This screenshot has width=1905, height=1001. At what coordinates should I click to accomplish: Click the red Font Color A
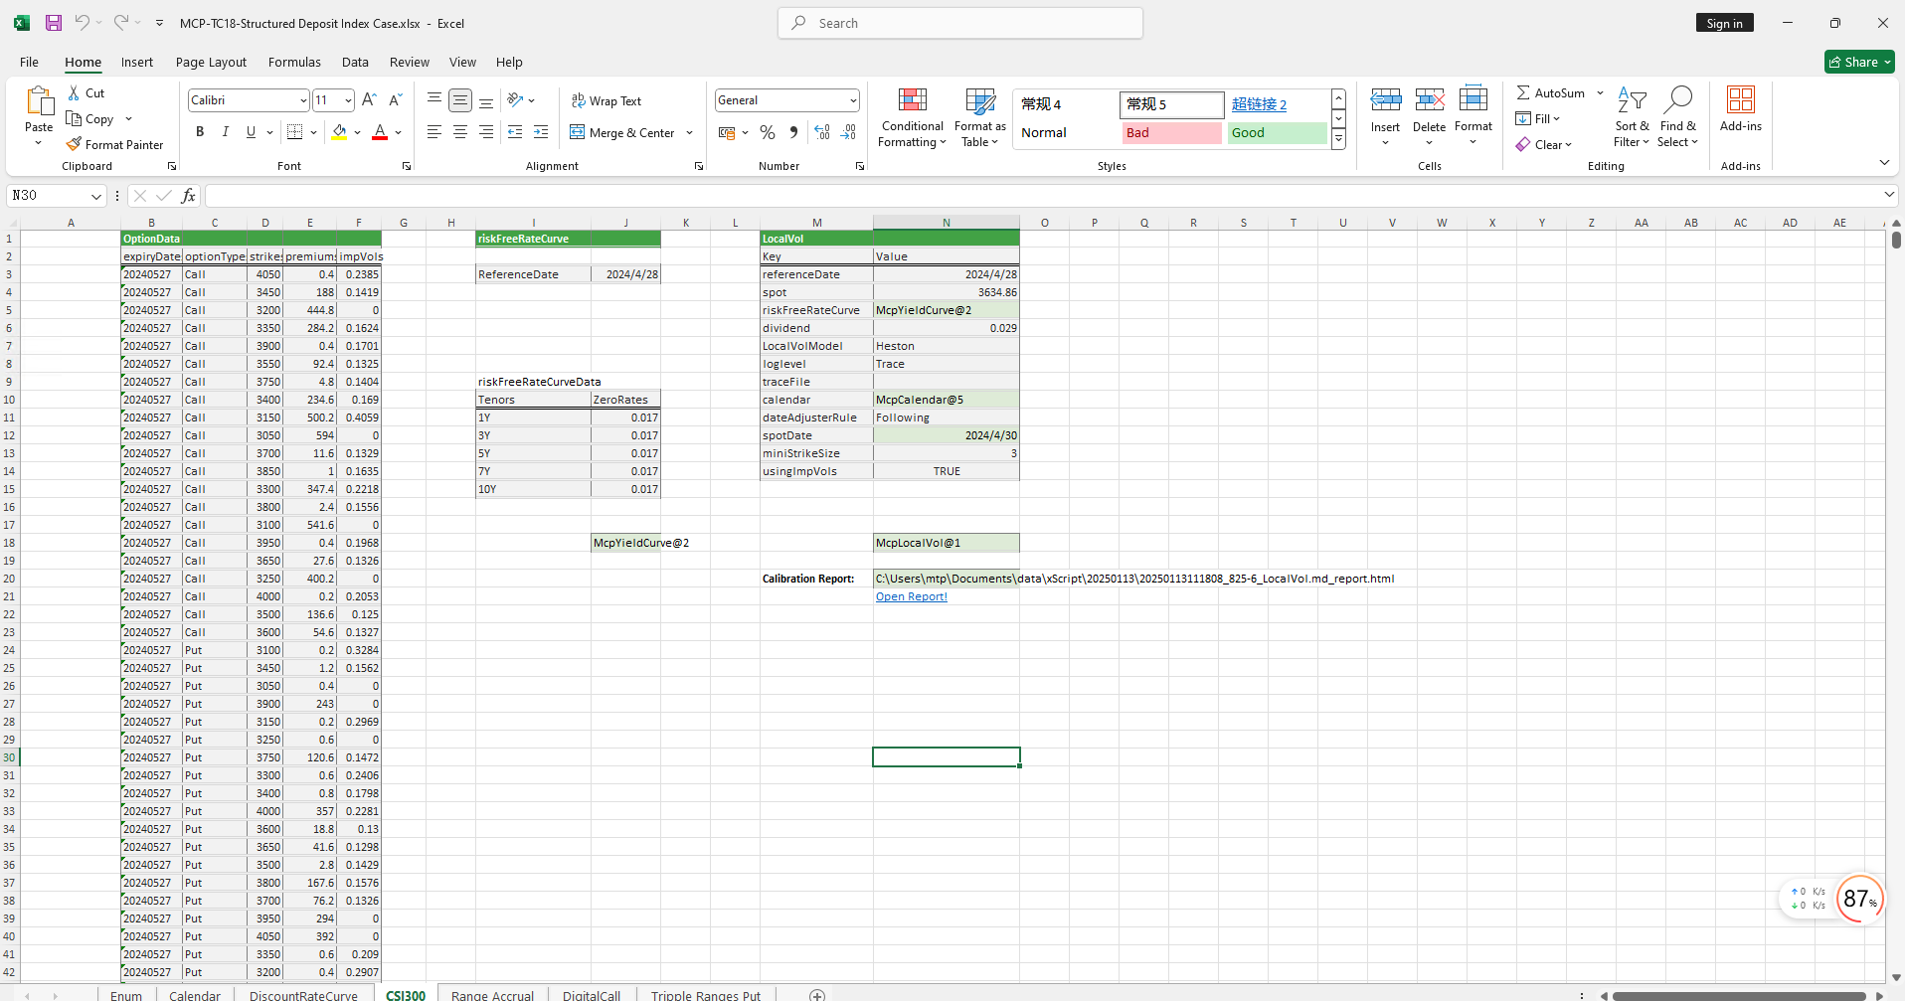[380, 131]
